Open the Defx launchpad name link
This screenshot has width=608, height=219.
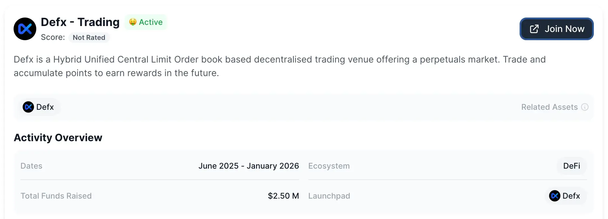click(x=571, y=196)
